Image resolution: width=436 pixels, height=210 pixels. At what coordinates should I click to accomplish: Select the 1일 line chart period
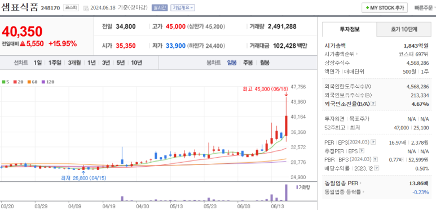click(x=38, y=62)
